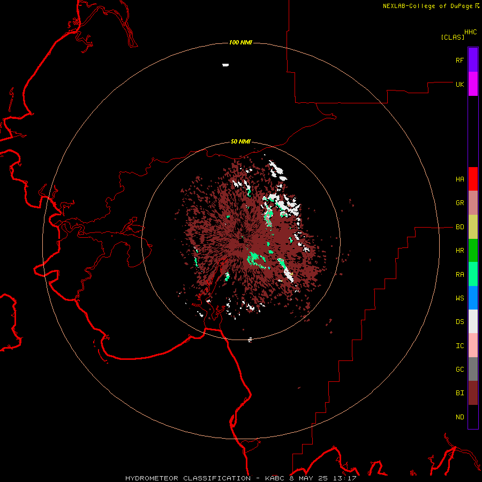Select the GC legend label
Viewport: 482px width, 482px height.
460,370
